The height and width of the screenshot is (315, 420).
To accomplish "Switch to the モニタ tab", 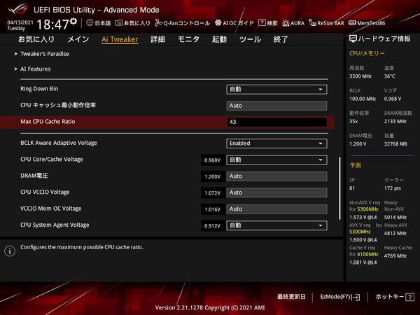I will (x=188, y=39).
